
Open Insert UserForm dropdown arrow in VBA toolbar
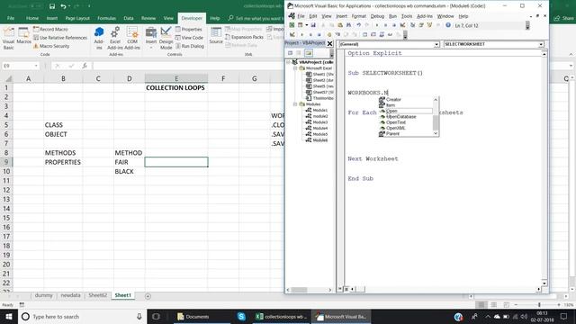tap(307, 25)
